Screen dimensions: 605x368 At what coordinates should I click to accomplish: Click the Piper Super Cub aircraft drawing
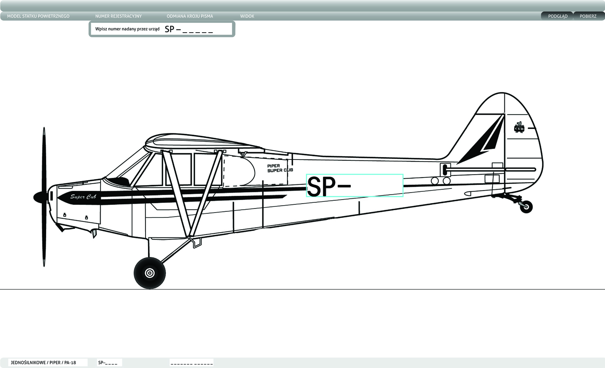click(x=289, y=191)
